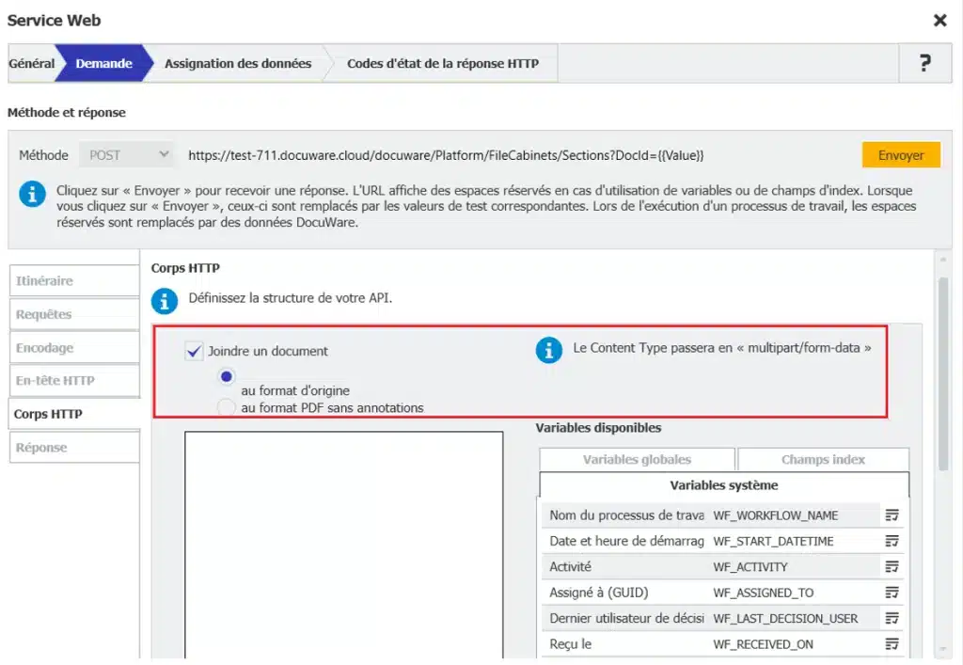Open the Méthode POST dropdown
The width and height of the screenshot is (963, 665).
(127, 155)
